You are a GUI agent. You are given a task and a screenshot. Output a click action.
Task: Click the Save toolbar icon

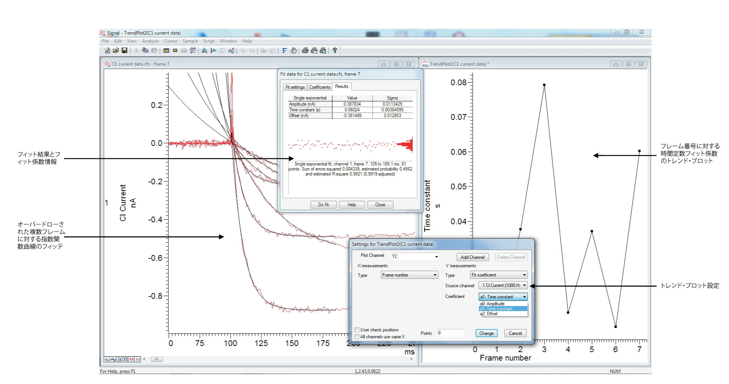point(125,51)
